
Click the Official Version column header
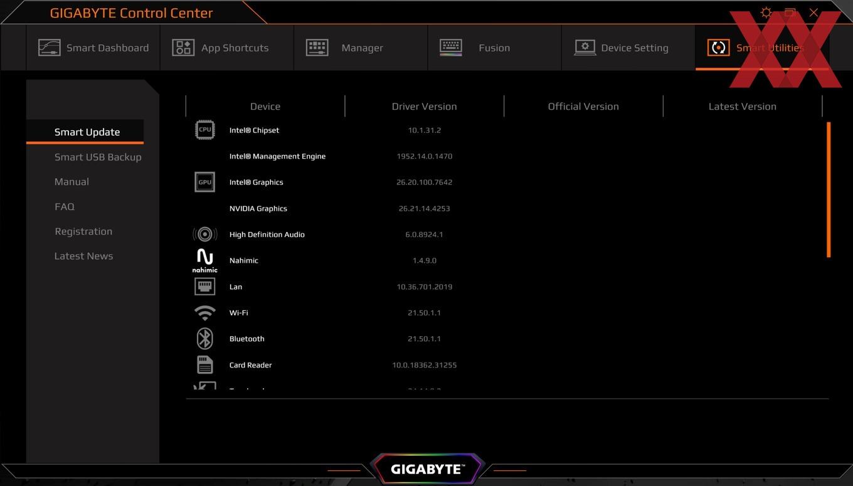coord(583,107)
